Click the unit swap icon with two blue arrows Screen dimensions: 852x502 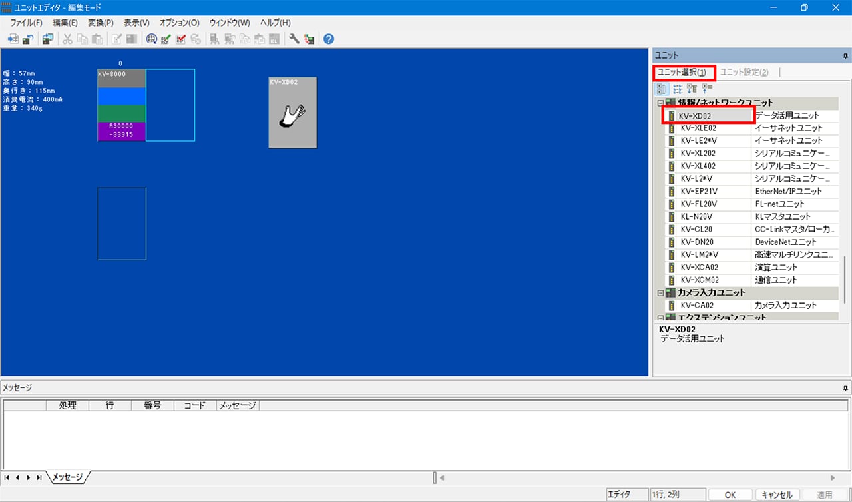click(47, 39)
